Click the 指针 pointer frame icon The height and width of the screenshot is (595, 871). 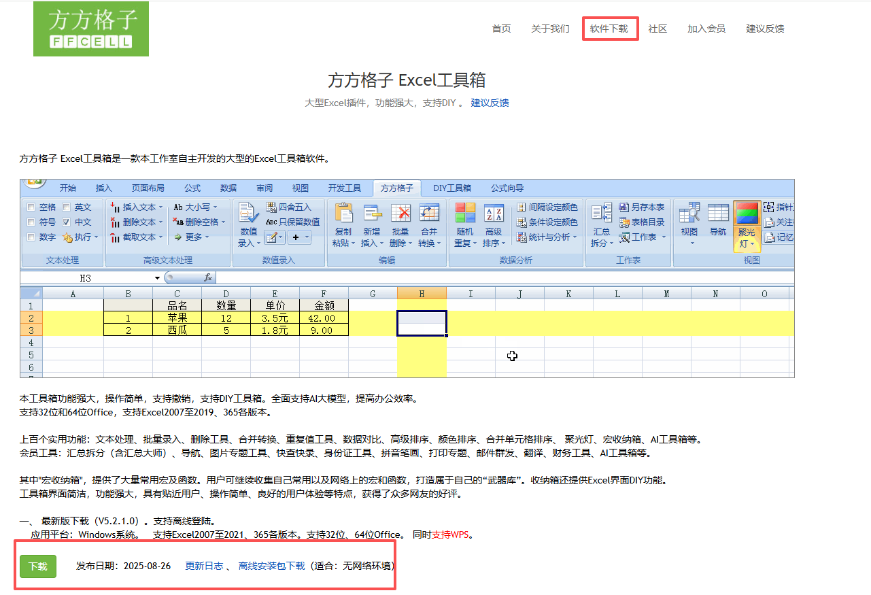tap(769, 207)
